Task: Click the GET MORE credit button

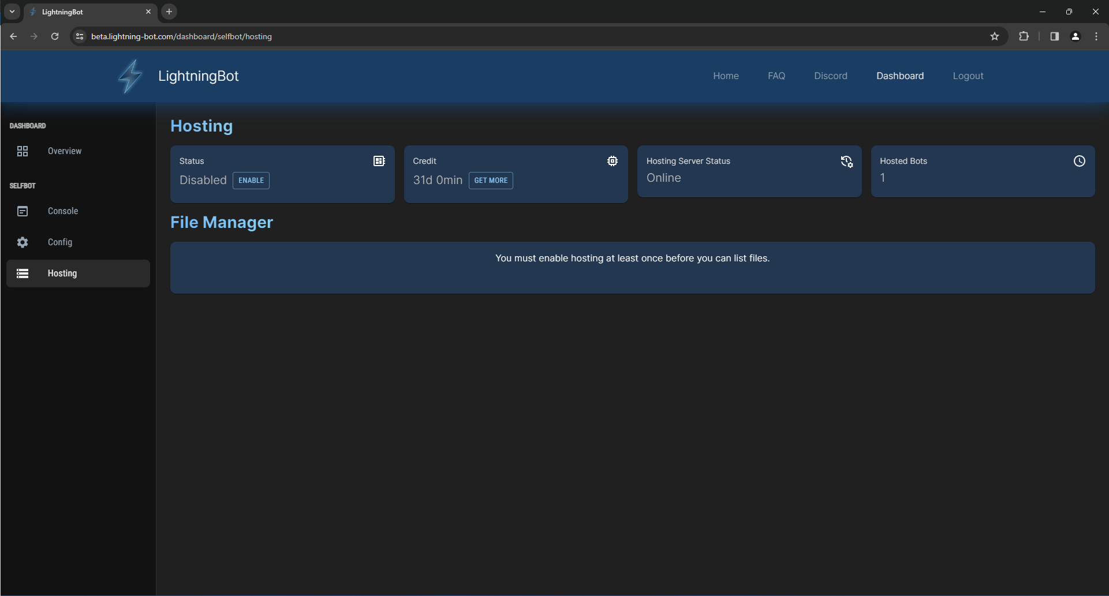Action: pyautogui.click(x=491, y=181)
